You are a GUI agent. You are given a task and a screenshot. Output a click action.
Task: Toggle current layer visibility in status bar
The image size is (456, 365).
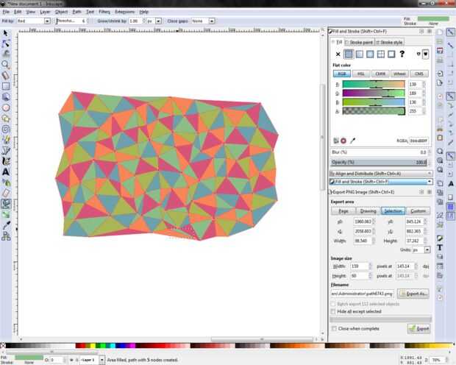(71, 360)
